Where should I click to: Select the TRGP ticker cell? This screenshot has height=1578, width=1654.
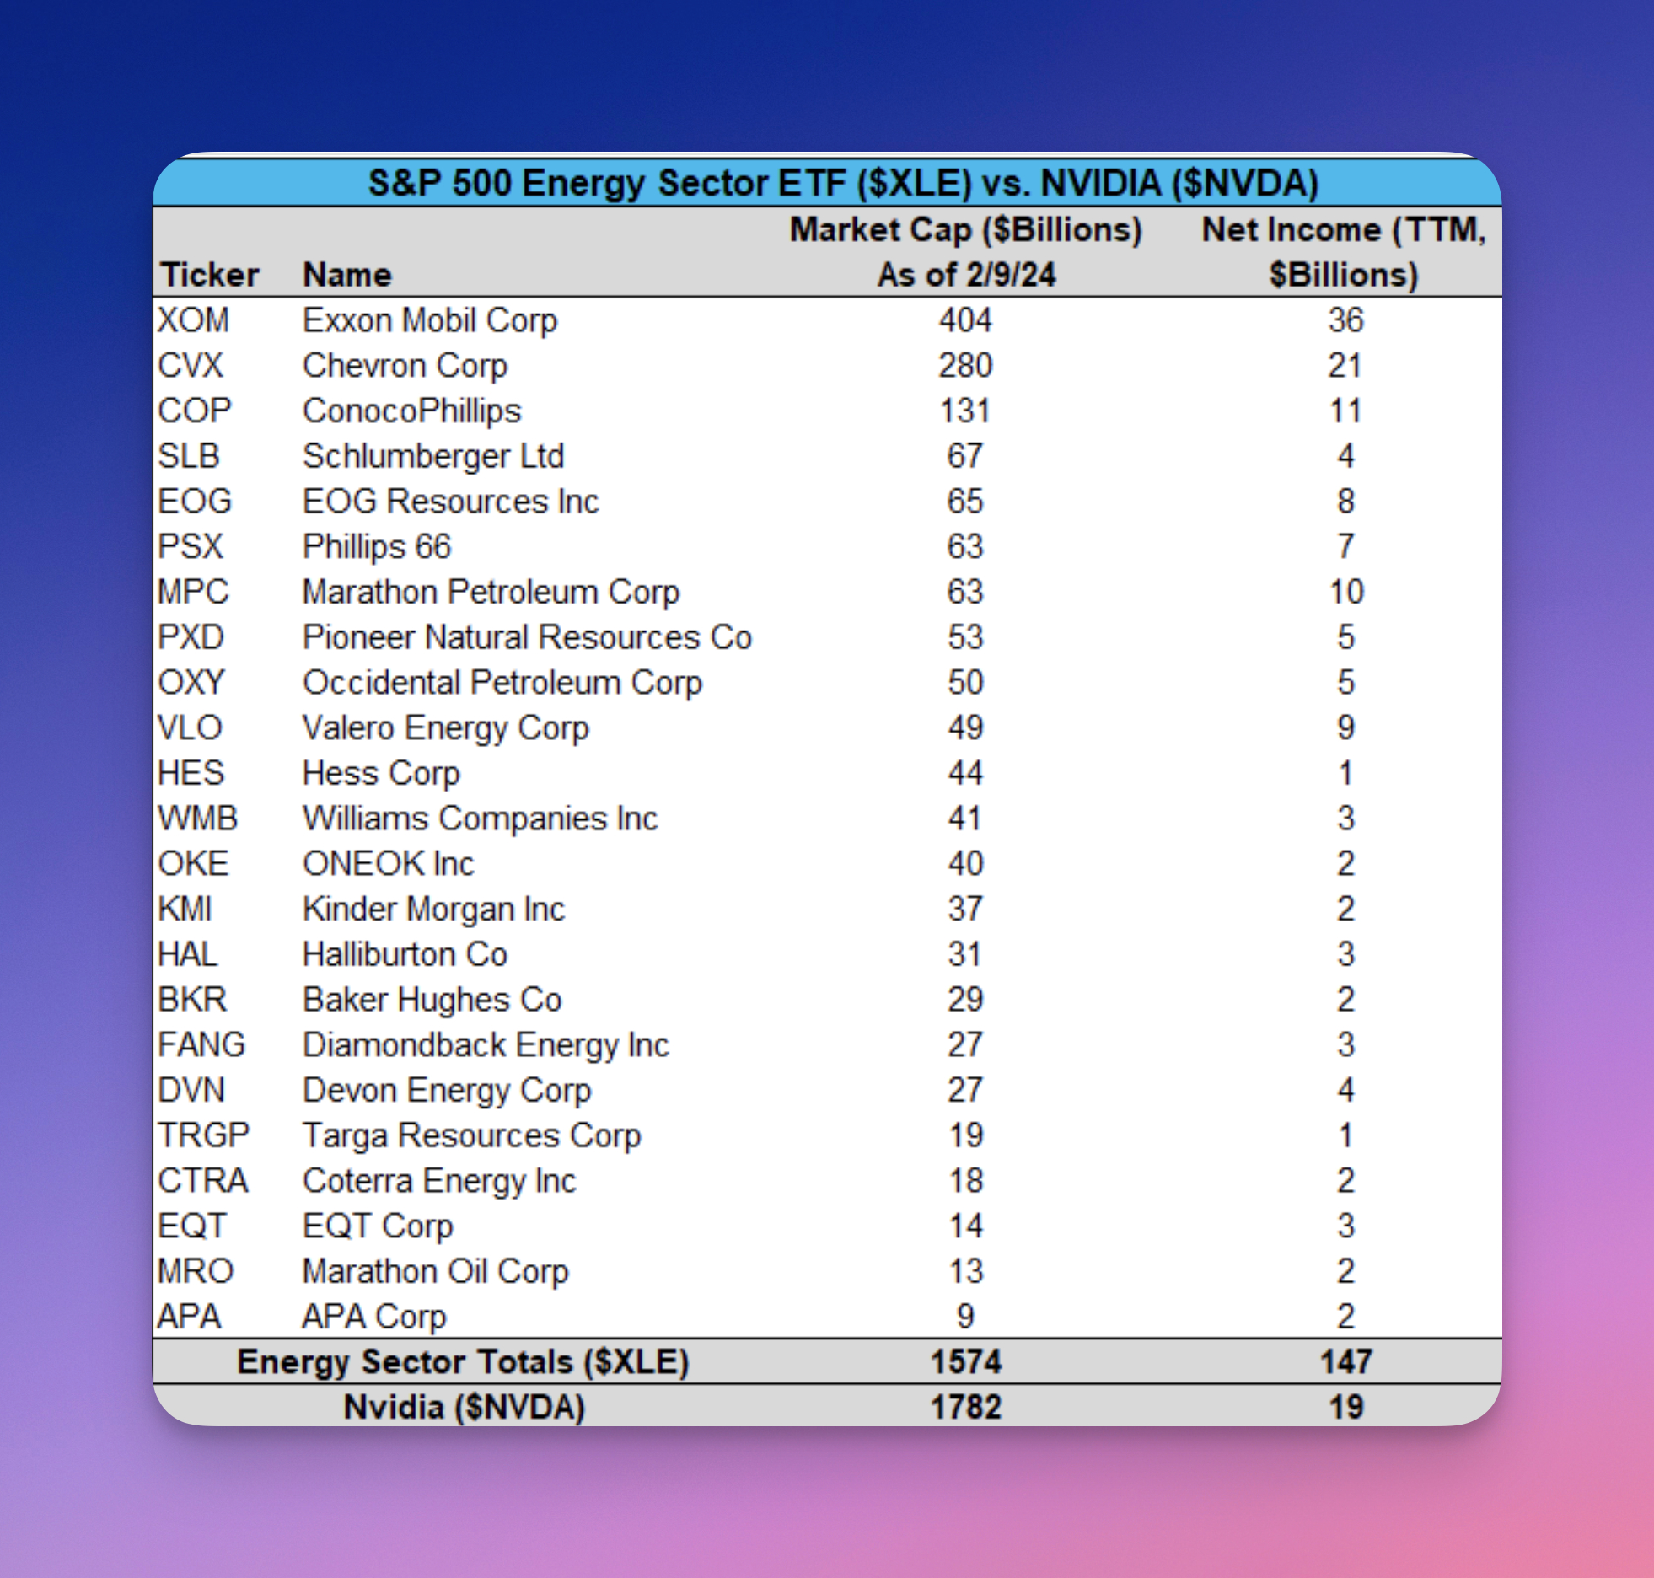[204, 1136]
